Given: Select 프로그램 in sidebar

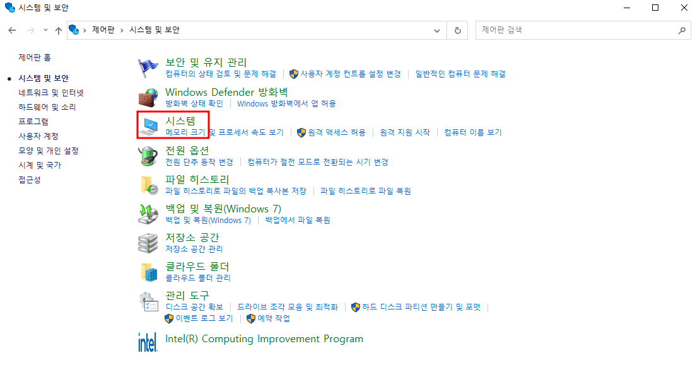Looking at the screenshot, I should tap(33, 121).
